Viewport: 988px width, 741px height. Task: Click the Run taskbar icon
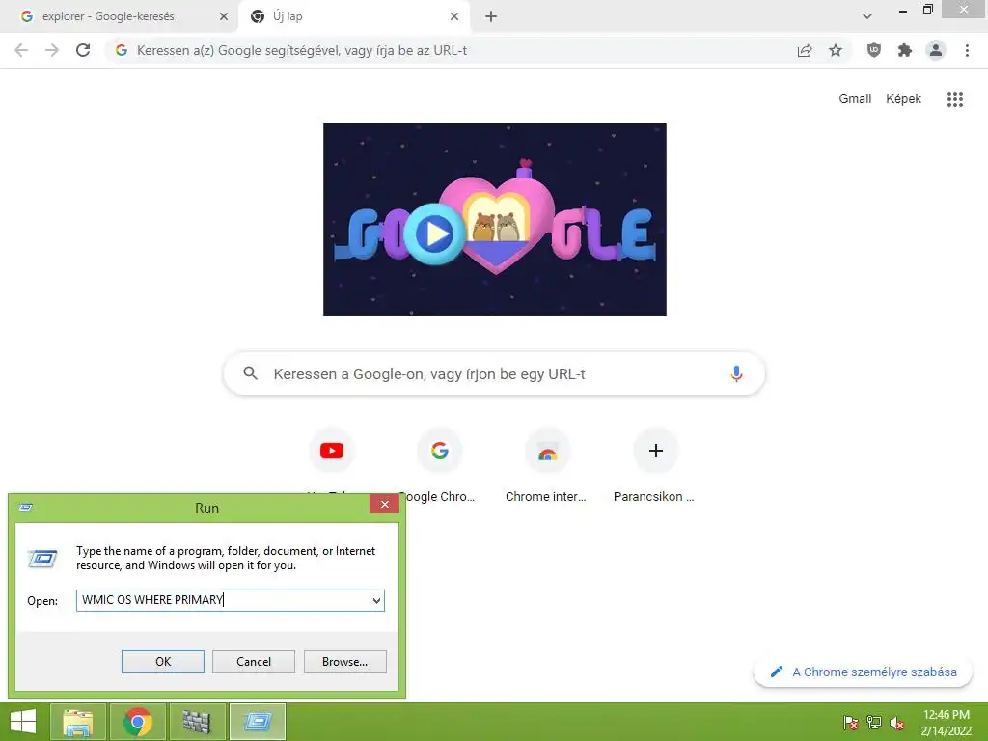257,722
